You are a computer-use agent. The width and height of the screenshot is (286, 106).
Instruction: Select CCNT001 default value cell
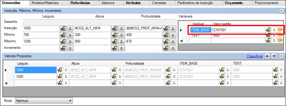[238, 30]
